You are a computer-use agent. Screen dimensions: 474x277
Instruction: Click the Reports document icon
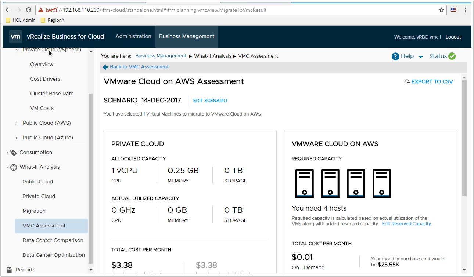(x=9, y=270)
